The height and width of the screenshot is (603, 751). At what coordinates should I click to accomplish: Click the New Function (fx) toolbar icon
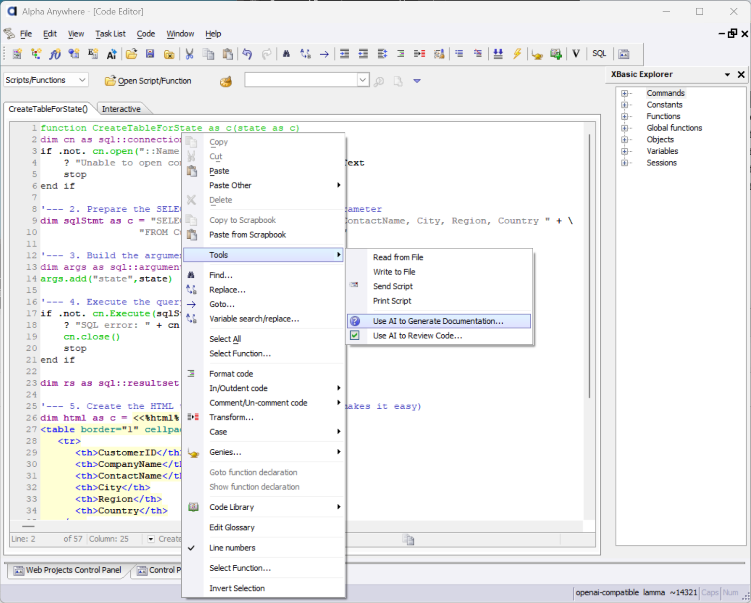(x=55, y=54)
